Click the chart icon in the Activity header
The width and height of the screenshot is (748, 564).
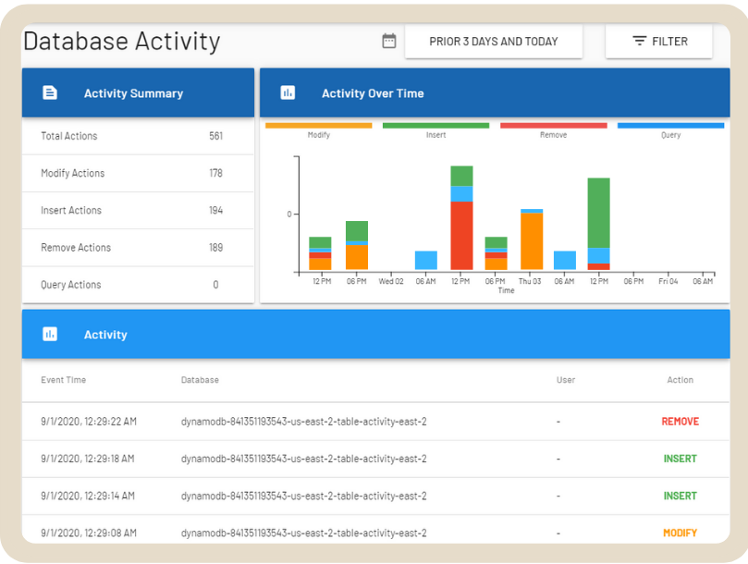click(x=50, y=335)
